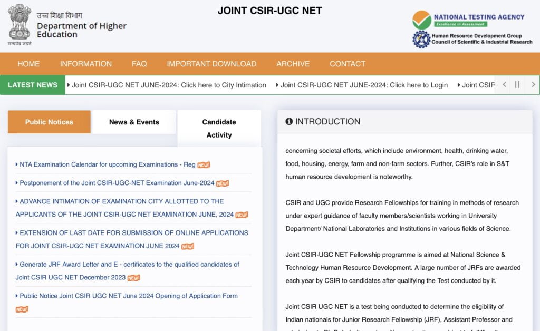Switch to the News & Events tab
Screen dimensions: 540x331
pyautogui.click(x=134, y=122)
